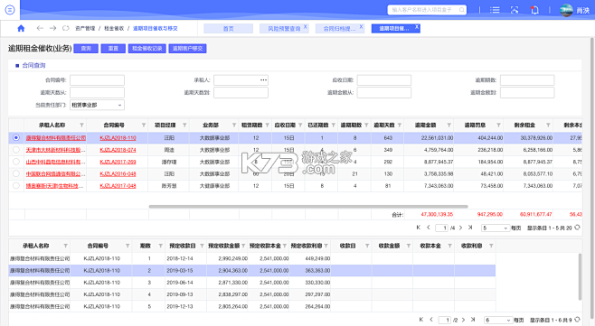Open filter on lower table 期数 column
The image size is (595, 326).
161,246
